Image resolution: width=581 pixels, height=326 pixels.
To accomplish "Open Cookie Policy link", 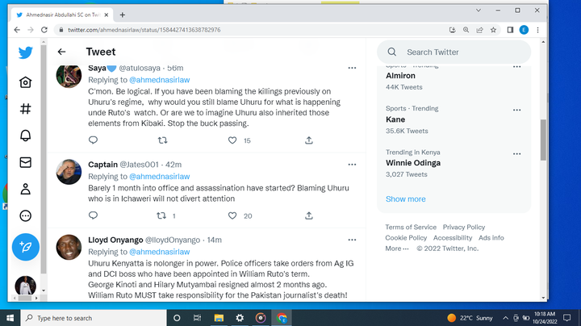I will [406, 238].
